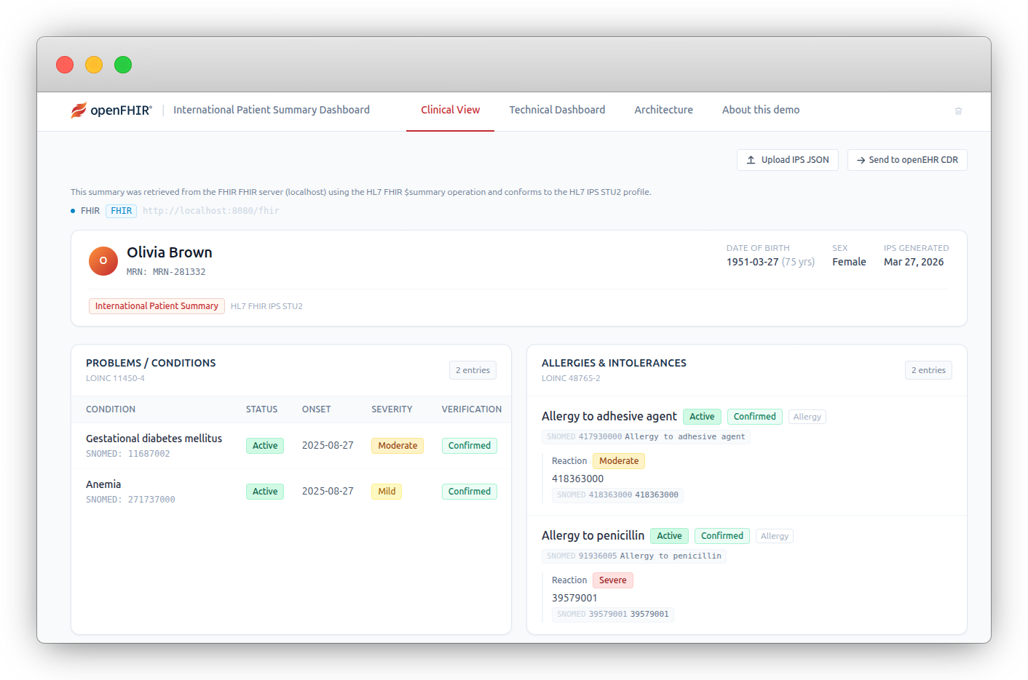The image size is (1028, 680).
Task: Click the green window maximize dot
Action: click(x=123, y=65)
